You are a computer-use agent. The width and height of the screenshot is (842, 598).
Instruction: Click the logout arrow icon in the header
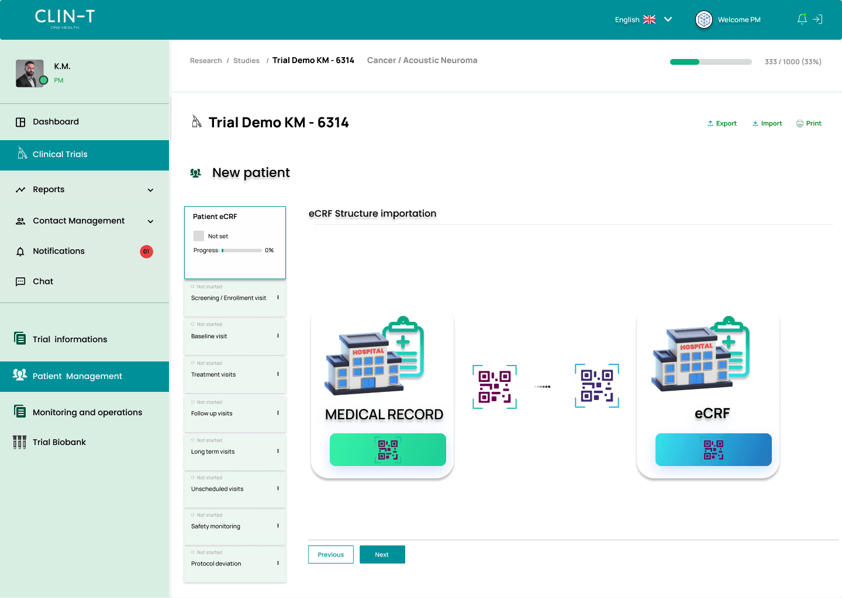817,19
